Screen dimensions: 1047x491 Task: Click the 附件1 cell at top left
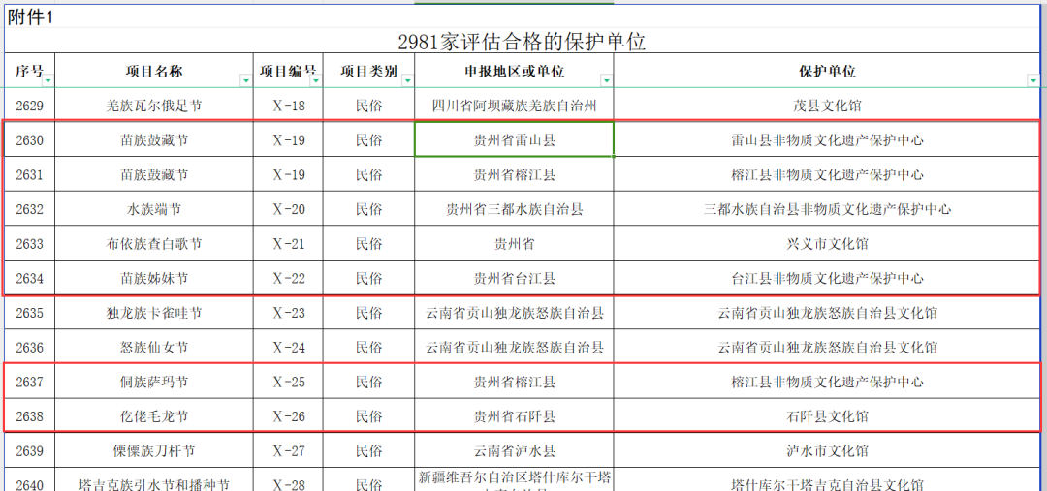tap(29, 16)
